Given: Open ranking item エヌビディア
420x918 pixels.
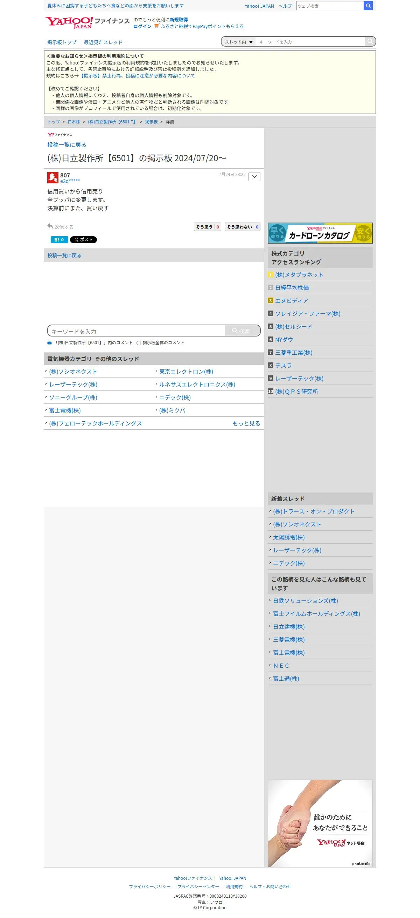Looking at the screenshot, I should tap(292, 301).
